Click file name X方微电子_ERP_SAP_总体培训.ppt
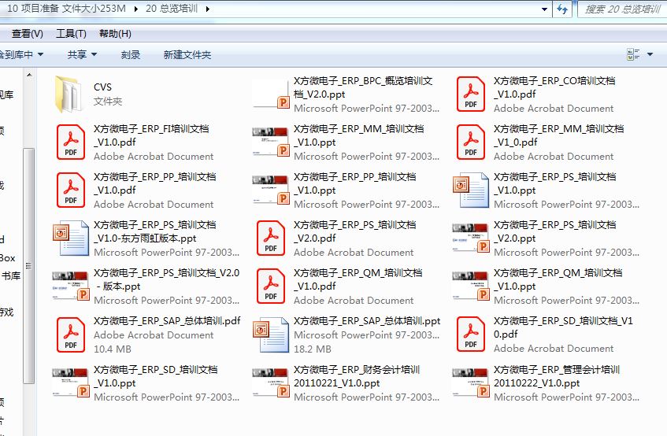Viewport: 667px width, 436px height. [367, 321]
